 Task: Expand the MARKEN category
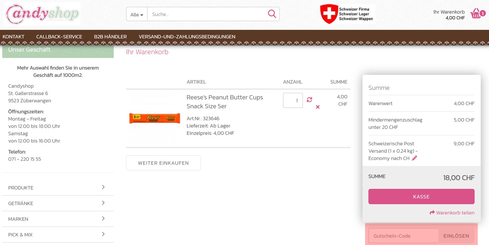click(58, 219)
